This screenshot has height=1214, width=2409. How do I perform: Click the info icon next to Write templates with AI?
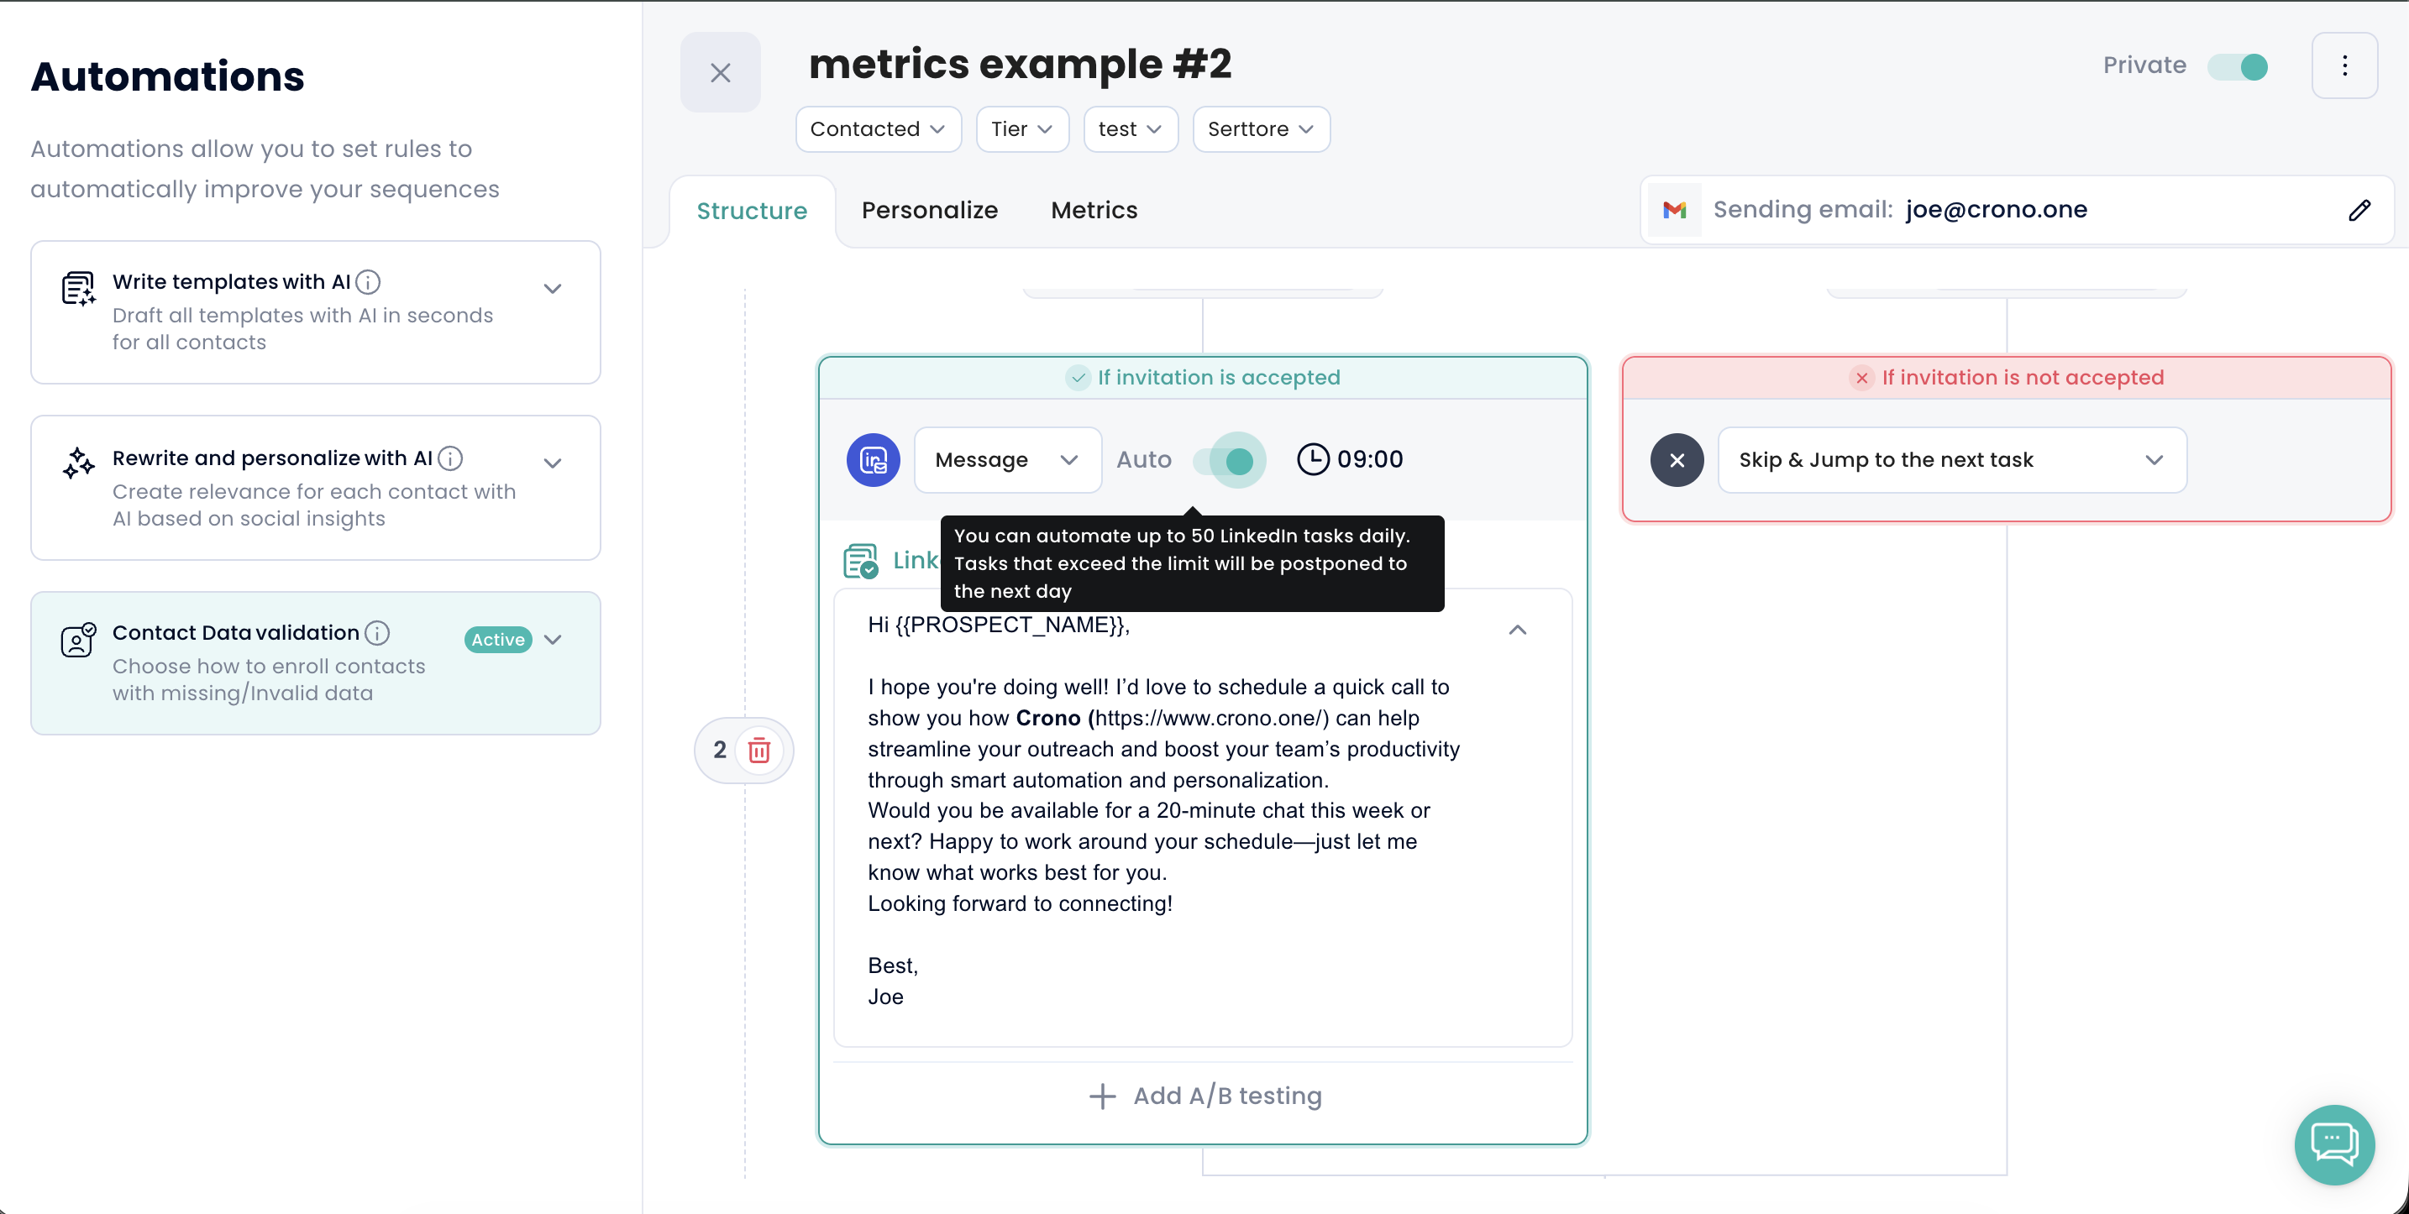pyautogui.click(x=369, y=282)
